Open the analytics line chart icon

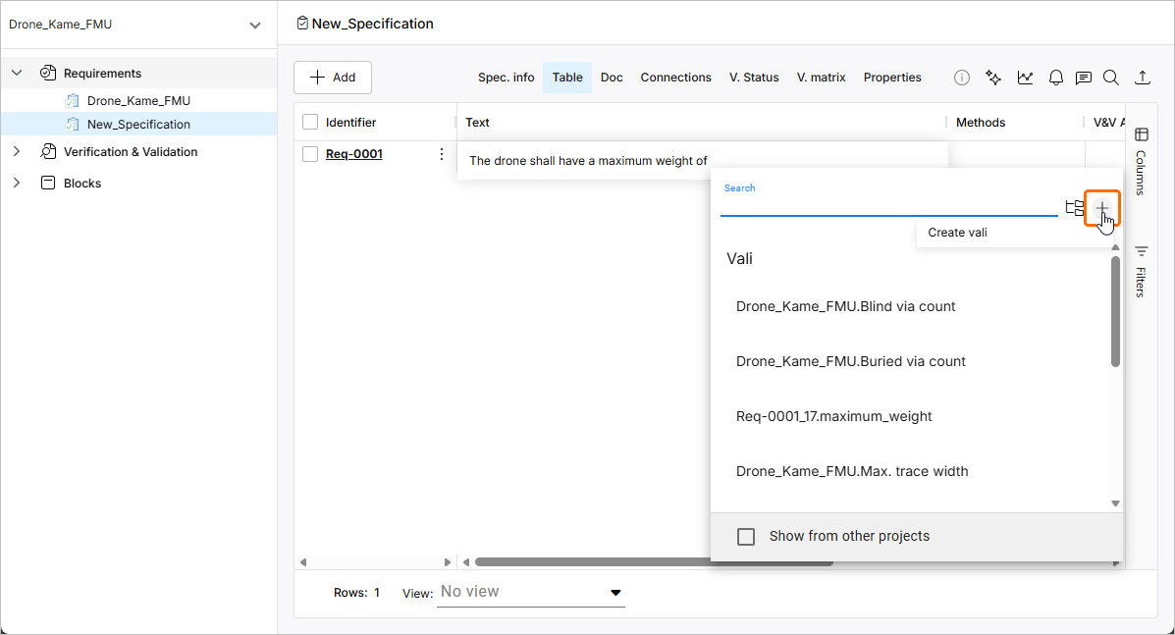click(x=1025, y=78)
